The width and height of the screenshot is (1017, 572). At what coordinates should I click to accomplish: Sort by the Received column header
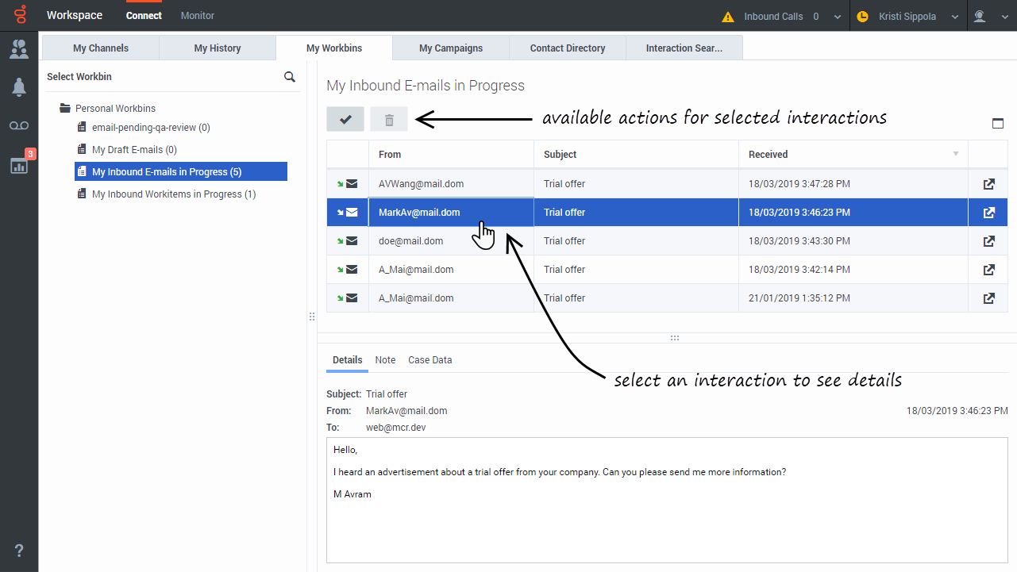(x=853, y=155)
